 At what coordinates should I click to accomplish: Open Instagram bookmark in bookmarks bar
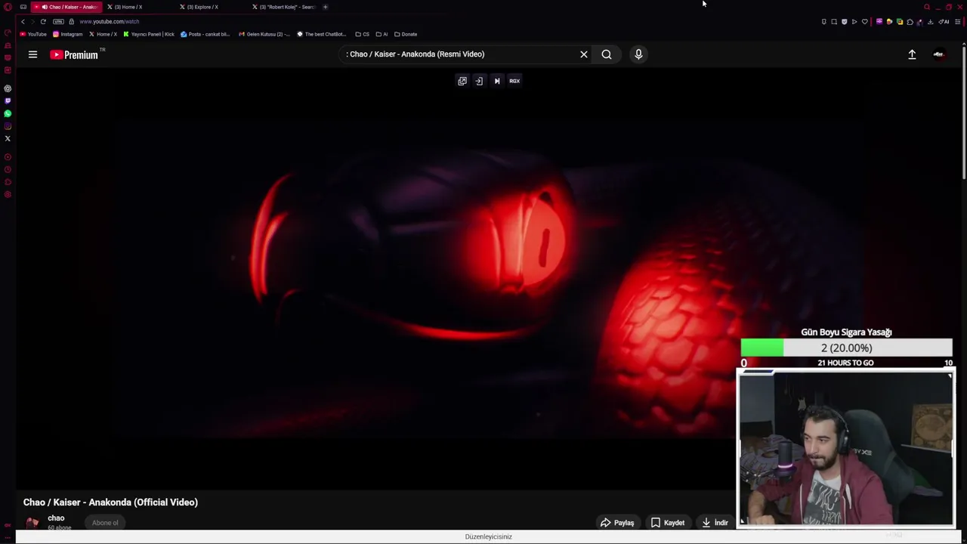(67, 34)
